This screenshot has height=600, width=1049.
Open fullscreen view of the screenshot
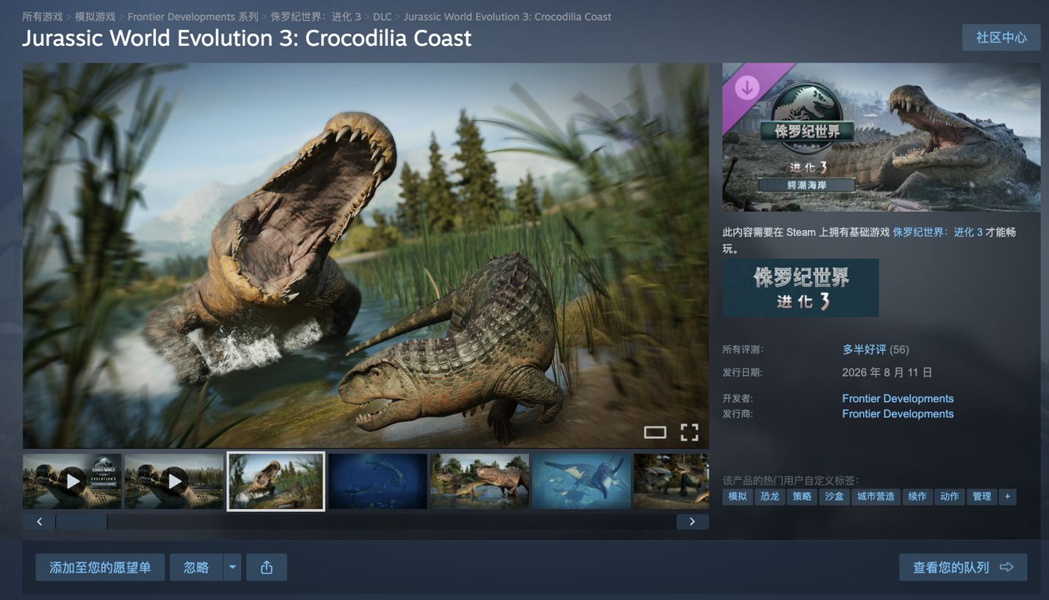tap(689, 433)
